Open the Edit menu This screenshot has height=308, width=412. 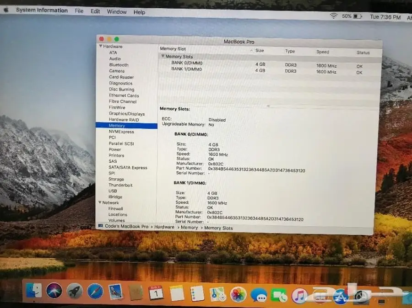point(95,11)
